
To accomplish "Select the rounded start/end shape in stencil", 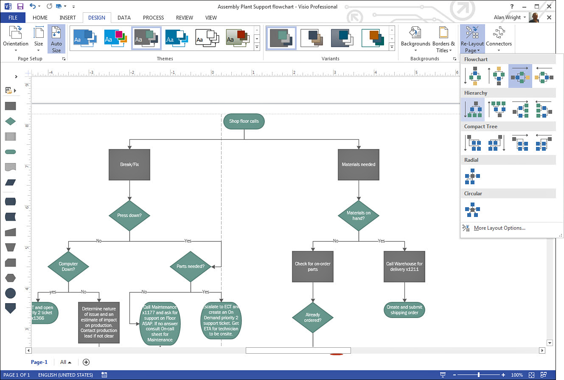I will 10,152.
